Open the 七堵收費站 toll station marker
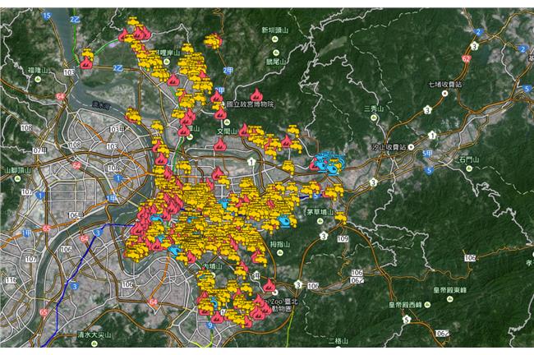Viewport: 534px width, 355px height. tap(444, 94)
